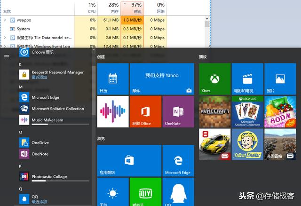301x206 pixels.
Task: Click Task Manager scrollbar up arrow
Action: point(207,19)
